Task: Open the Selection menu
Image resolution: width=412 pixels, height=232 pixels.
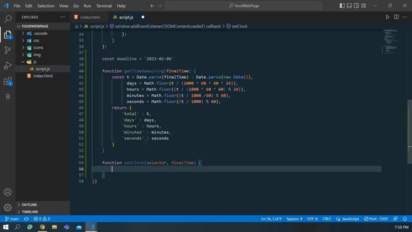Action: click(46, 6)
